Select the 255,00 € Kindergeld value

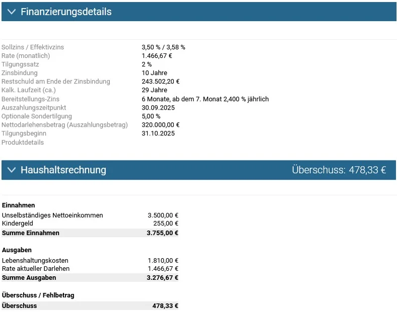(166, 223)
